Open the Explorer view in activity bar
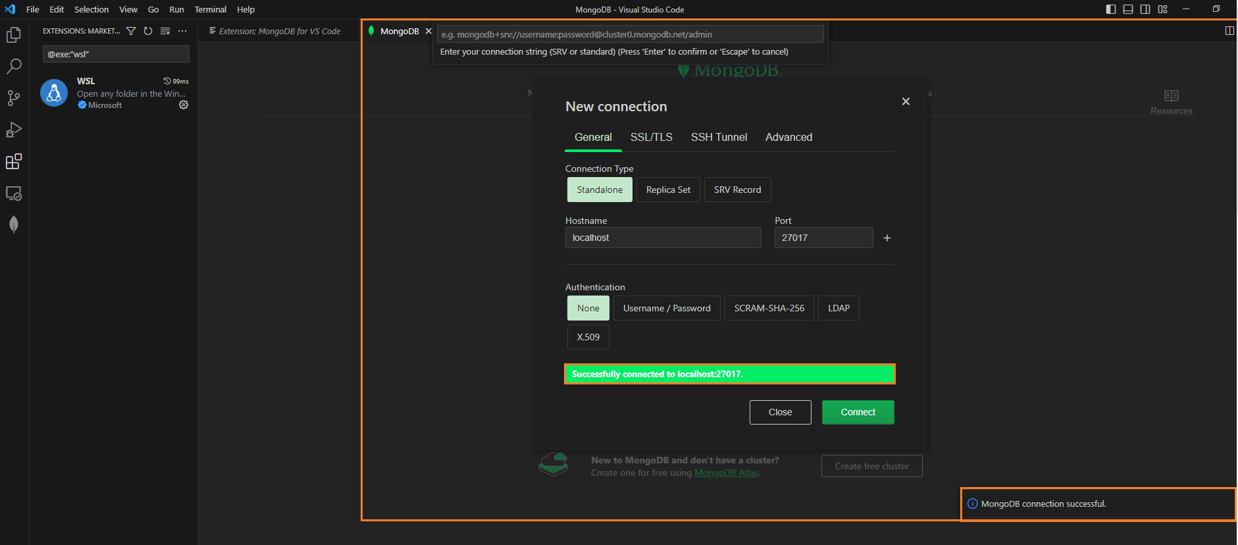 click(14, 35)
